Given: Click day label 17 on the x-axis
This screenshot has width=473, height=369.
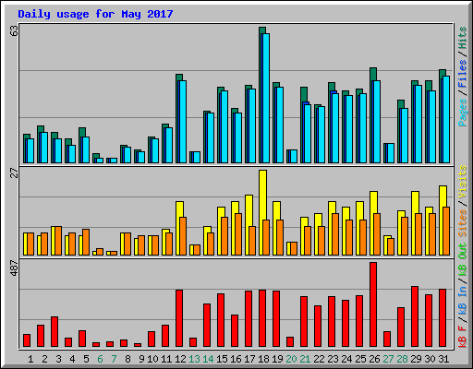Looking at the screenshot, I should tap(249, 359).
